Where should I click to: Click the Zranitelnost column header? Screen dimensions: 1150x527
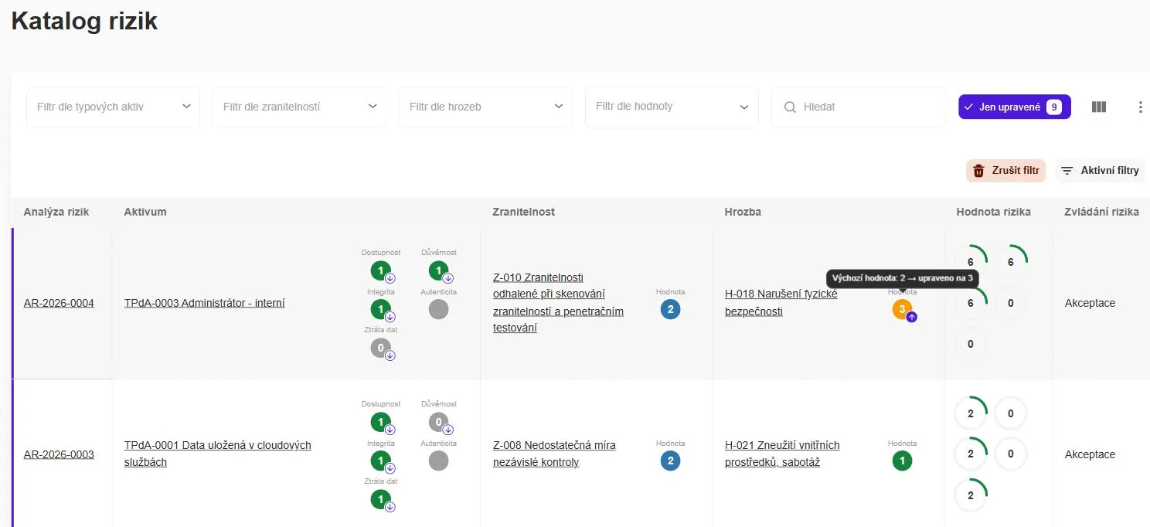pyautogui.click(x=524, y=212)
